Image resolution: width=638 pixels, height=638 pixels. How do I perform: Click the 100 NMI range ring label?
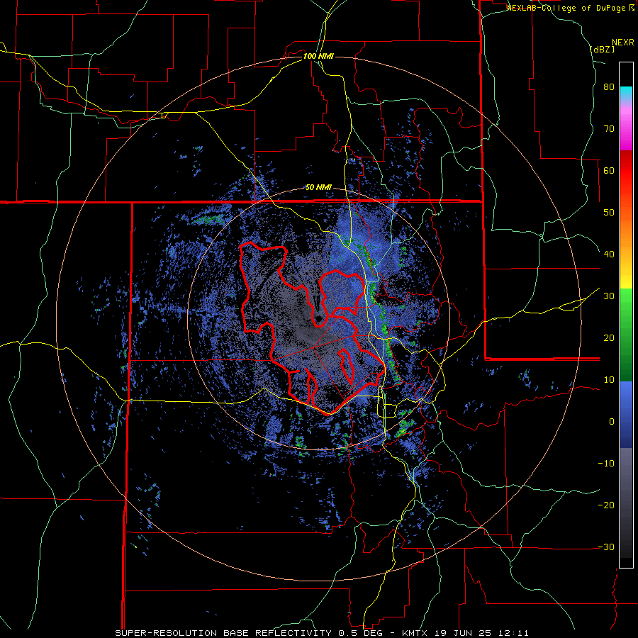(x=318, y=56)
